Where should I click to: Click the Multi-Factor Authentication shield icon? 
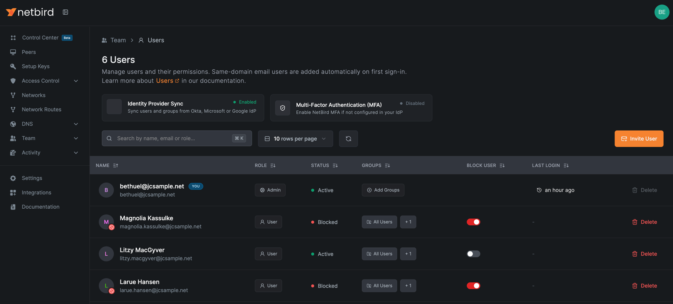click(282, 108)
